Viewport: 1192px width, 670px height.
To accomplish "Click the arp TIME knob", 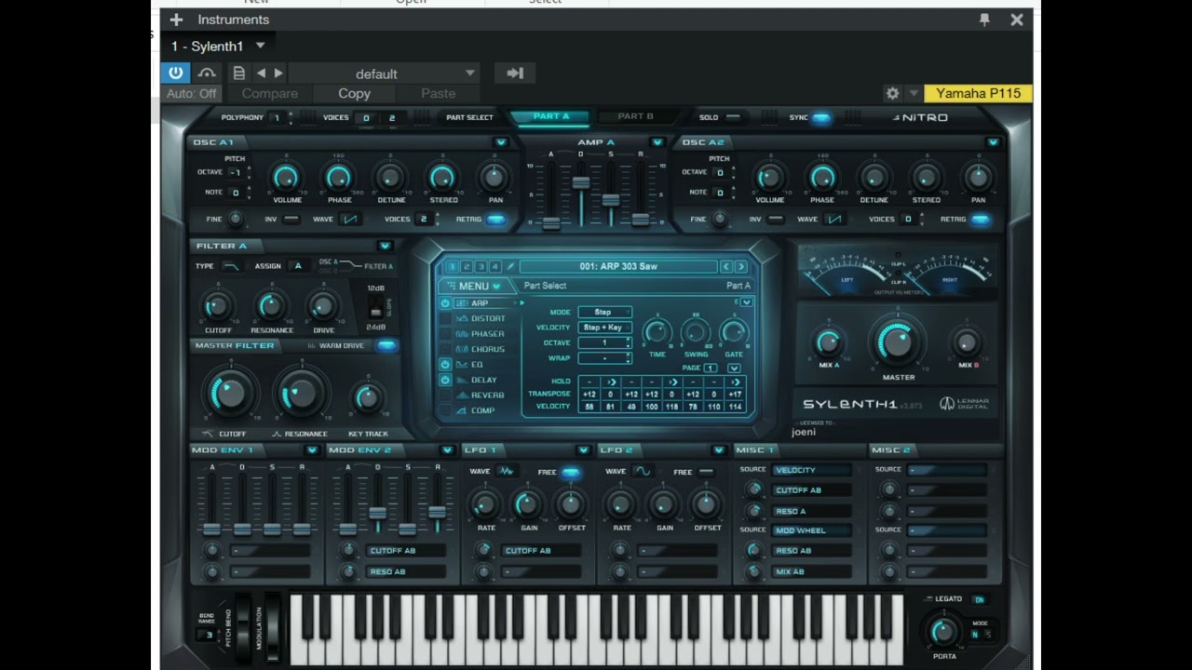I will (x=657, y=333).
